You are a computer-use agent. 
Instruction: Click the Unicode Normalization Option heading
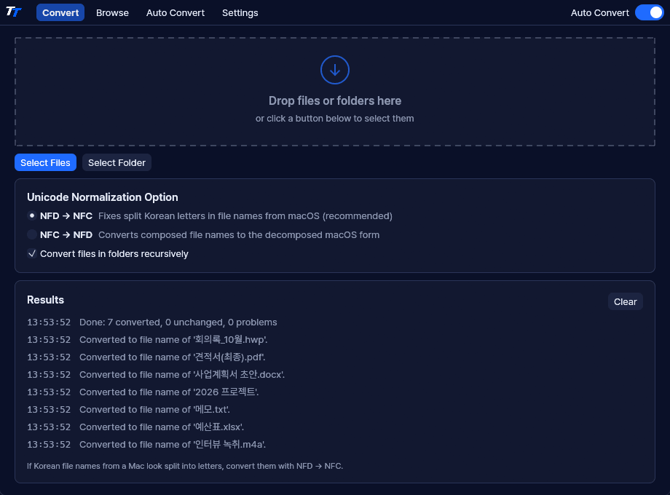click(x=103, y=197)
